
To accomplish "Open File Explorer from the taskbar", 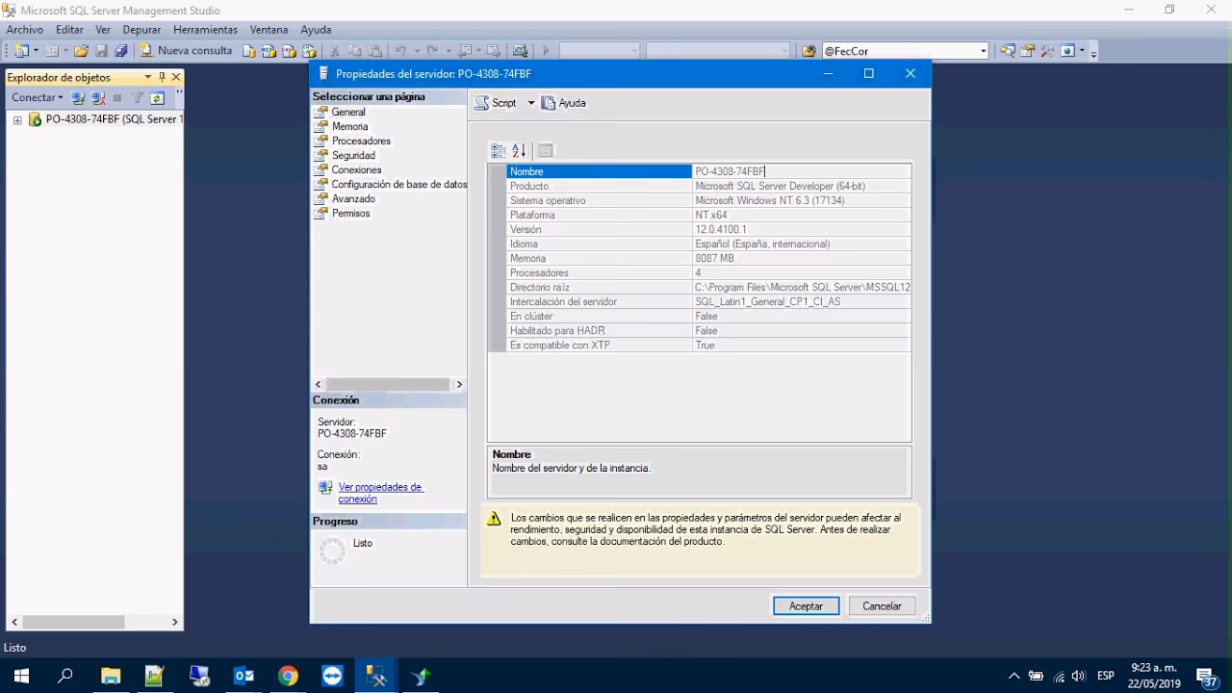I will coord(111,676).
